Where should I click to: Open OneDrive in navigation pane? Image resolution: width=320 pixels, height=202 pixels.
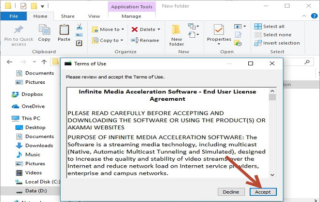[x=28, y=106]
